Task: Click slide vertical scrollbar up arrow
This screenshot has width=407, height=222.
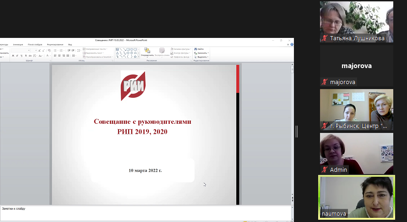Action: (x=292, y=64)
